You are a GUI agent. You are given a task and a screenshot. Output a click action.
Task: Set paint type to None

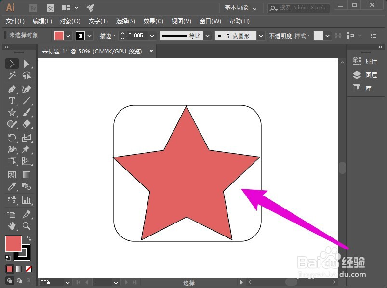(x=28, y=269)
